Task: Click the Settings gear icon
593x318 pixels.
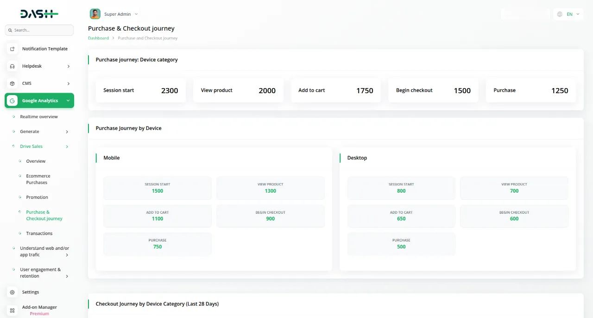Action: tap(12, 292)
